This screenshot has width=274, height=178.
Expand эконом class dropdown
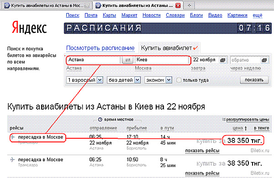pos(169,80)
